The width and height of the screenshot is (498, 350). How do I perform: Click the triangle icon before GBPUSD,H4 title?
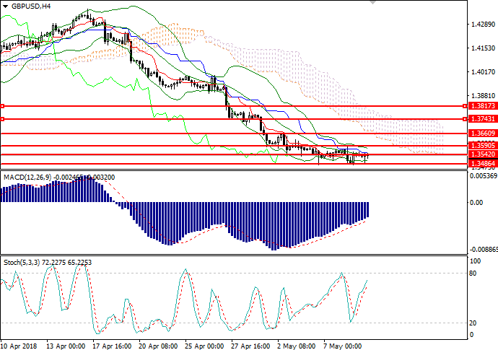(4, 6)
